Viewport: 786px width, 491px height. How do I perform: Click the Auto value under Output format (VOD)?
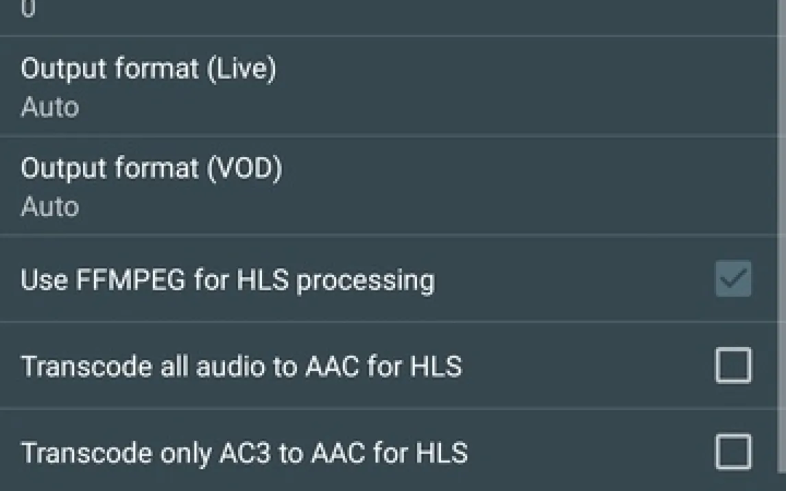(x=49, y=206)
